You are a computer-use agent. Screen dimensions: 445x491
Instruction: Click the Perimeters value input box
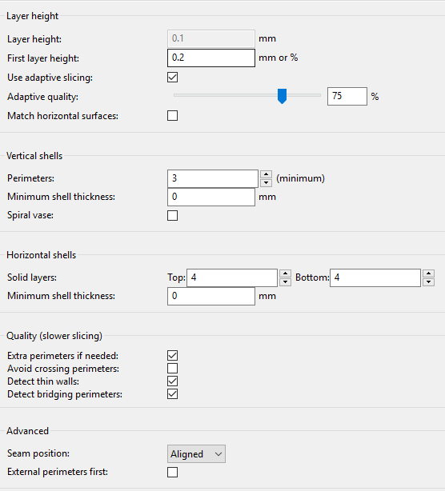pyautogui.click(x=213, y=178)
